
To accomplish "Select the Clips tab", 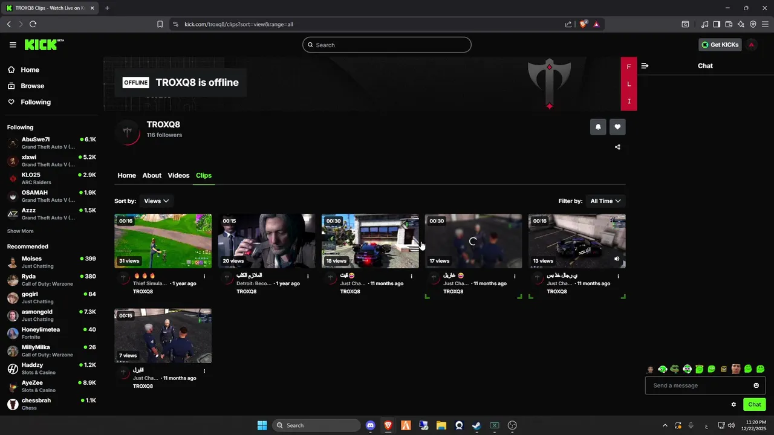I will point(204,175).
